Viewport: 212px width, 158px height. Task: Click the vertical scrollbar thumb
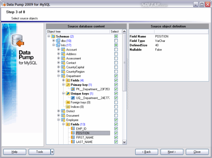click(125, 62)
